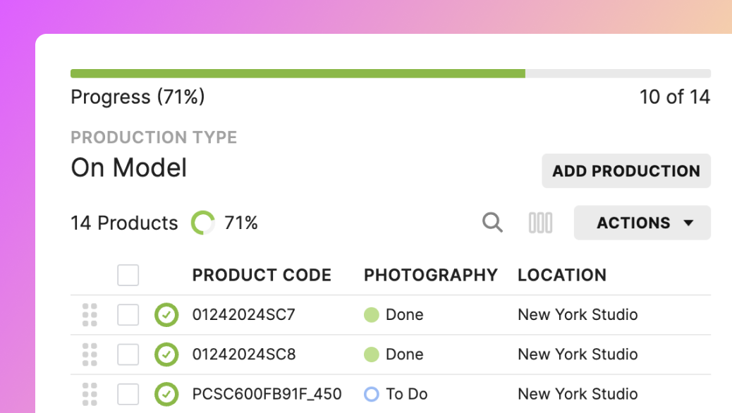Click the PHOTOGRAPHY column header
The image size is (732, 413).
point(430,275)
